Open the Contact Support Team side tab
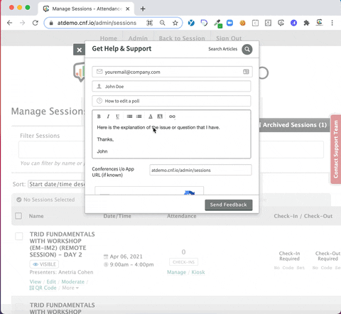Viewport: 341px width, 314px height. [336, 149]
